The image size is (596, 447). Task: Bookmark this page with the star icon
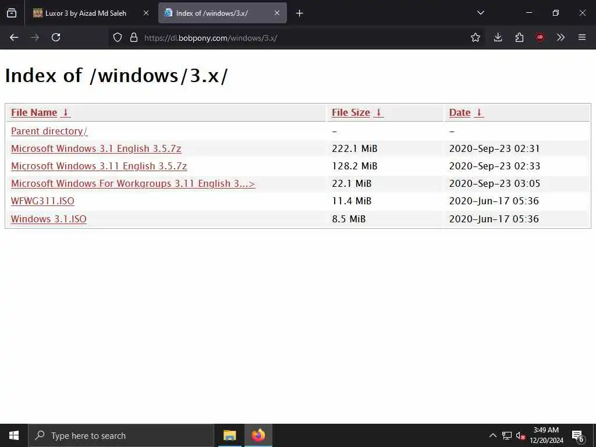click(475, 37)
